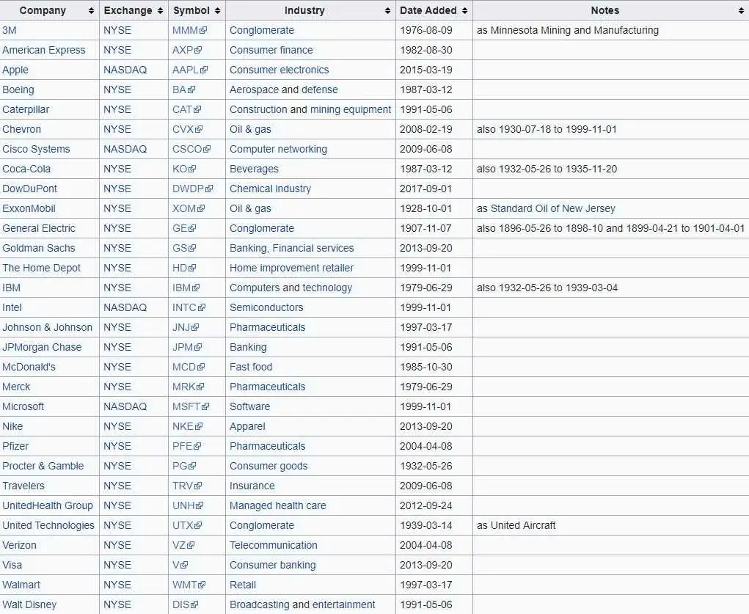The width and height of the screenshot is (749, 614).
Task: Click the CSCO ticker symbol link
Action: pyautogui.click(x=187, y=149)
